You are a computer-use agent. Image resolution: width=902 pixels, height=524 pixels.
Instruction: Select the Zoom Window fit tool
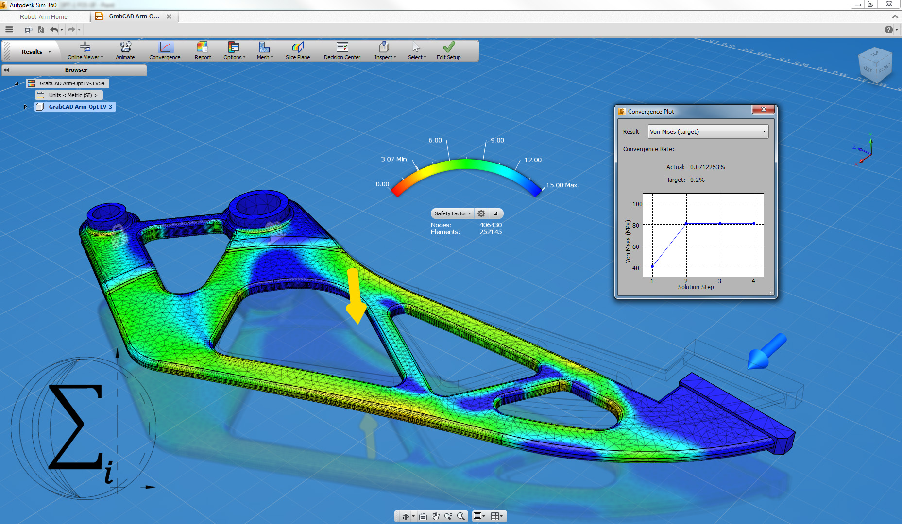461,516
